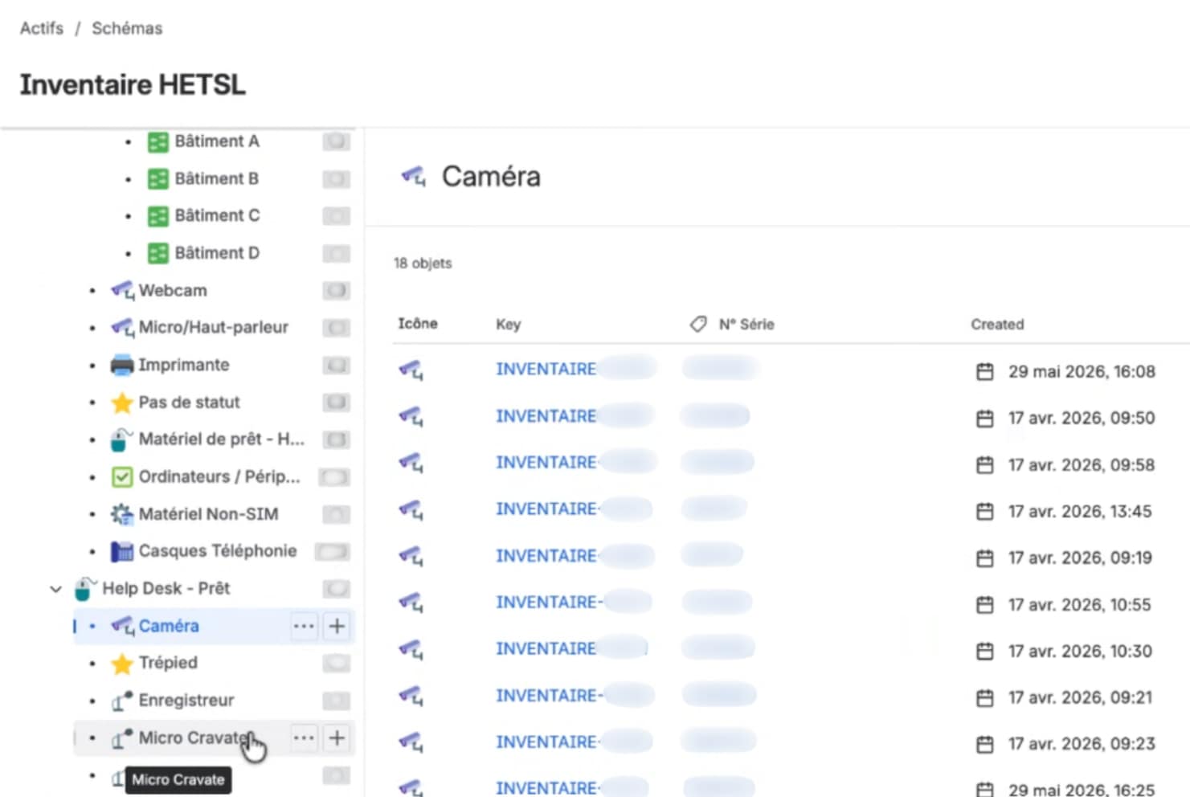The height and width of the screenshot is (801, 1190).
Task: Click the green Bâtiment D icon
Action: (x=158, y=254)
